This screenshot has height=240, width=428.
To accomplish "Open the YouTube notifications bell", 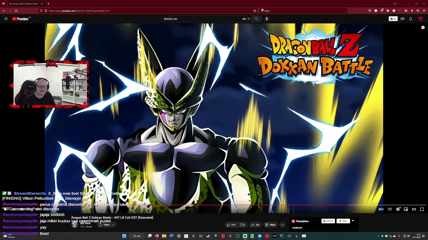I will [411, 19].
